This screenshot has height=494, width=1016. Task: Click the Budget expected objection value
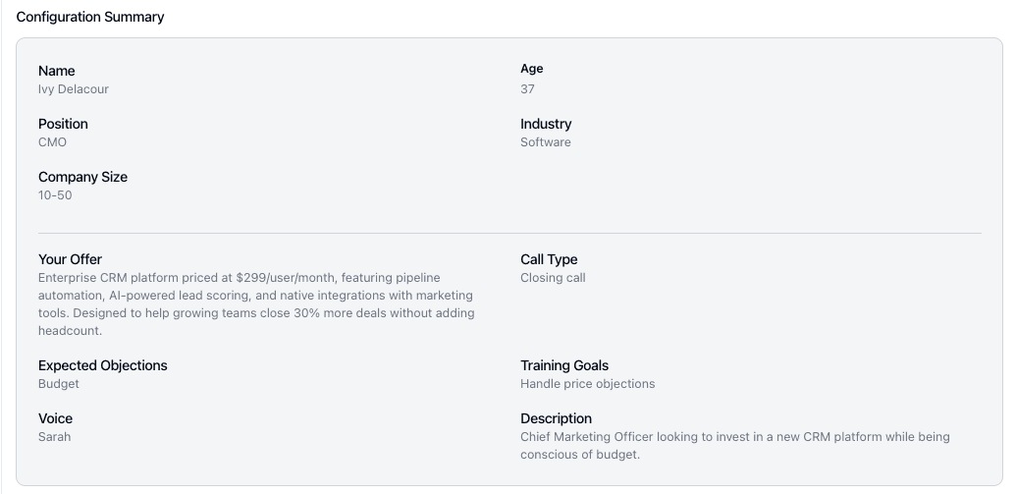click(58, 384)
